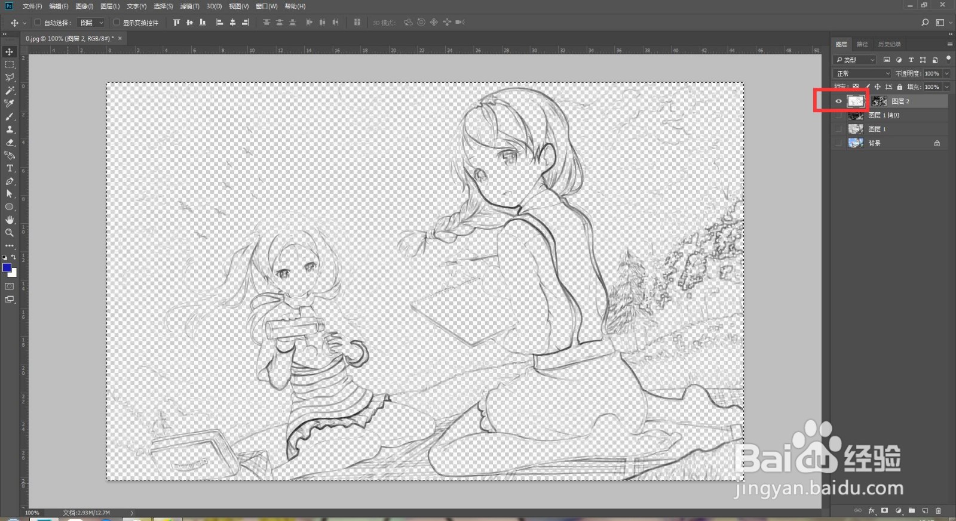Click the fx layer style button
The width and height of the screenshot is (956, 521).
coord(871,511)
